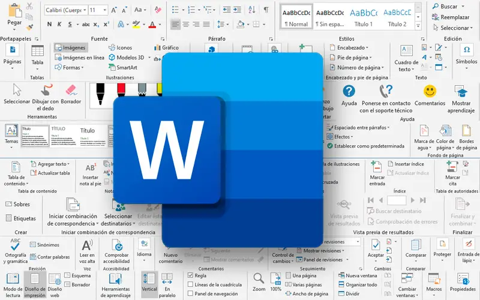Open the font size 11 dropdown
The image size is (480, 300).
pos(104,10)
